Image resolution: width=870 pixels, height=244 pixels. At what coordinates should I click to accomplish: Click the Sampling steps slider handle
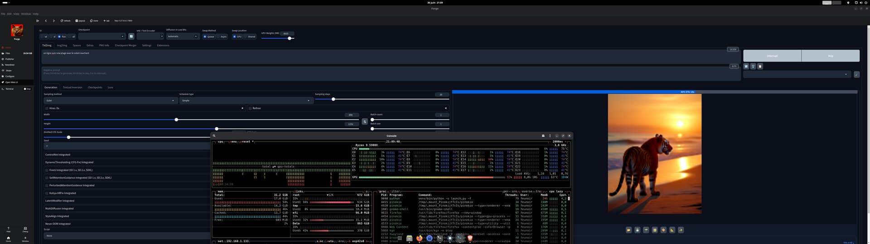[333, 99]
